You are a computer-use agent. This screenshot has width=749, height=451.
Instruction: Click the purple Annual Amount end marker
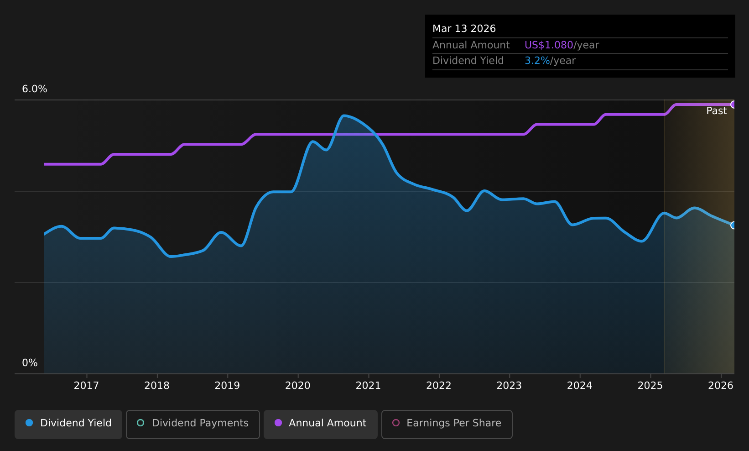click(733, 105)
